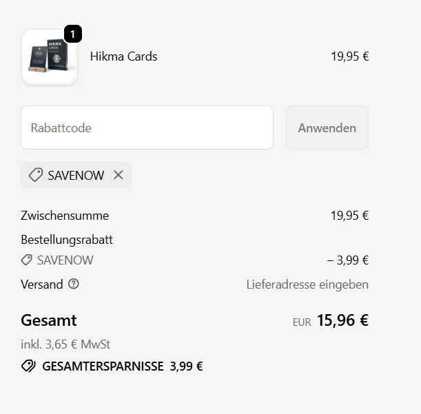
Task: Click the Lieferadresse eingeben text
Action: click(307, 284)
